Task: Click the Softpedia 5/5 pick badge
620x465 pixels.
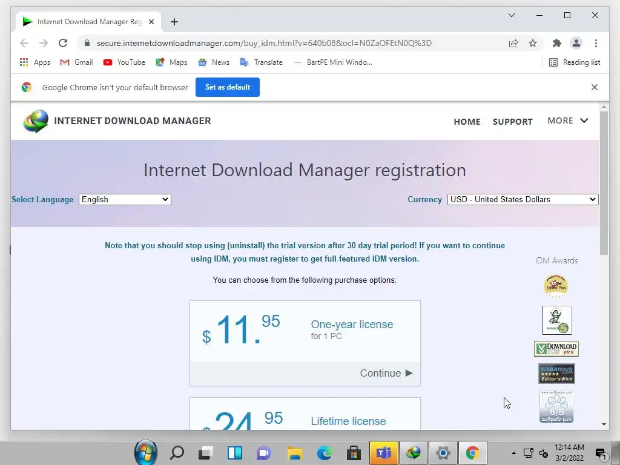Action: [556, 406]
